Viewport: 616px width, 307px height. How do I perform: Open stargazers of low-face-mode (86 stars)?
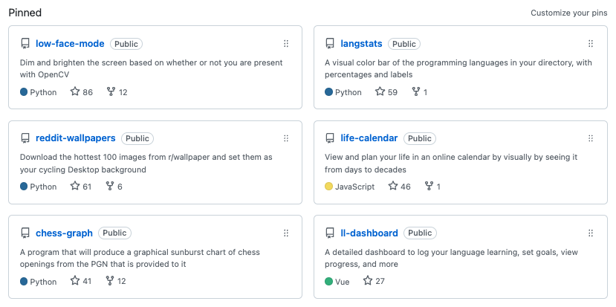click(82, 92)
